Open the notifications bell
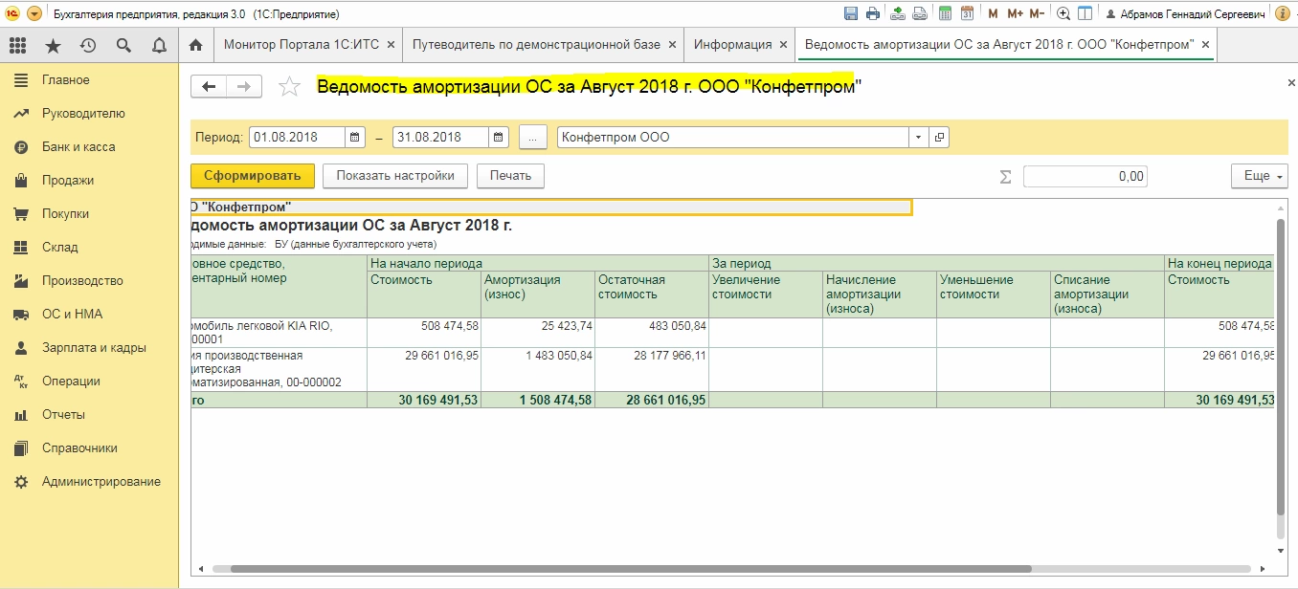Viewport: 1298px width, 589px height. [159, 45]
